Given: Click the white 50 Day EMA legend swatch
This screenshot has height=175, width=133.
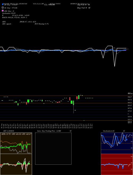Looking at the screenshot, I should [x=3, y=8].
